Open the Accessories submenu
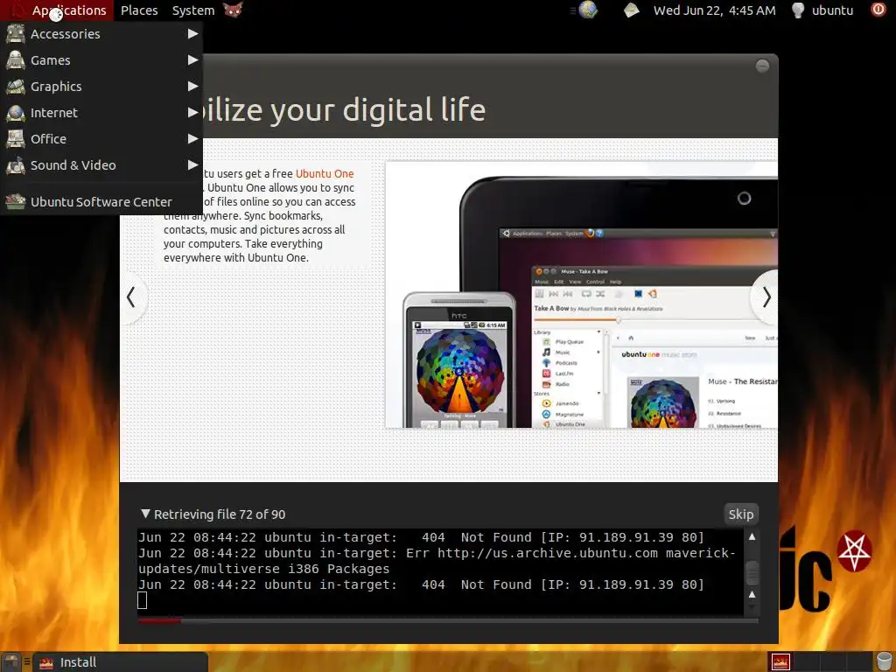 [101, 34]
